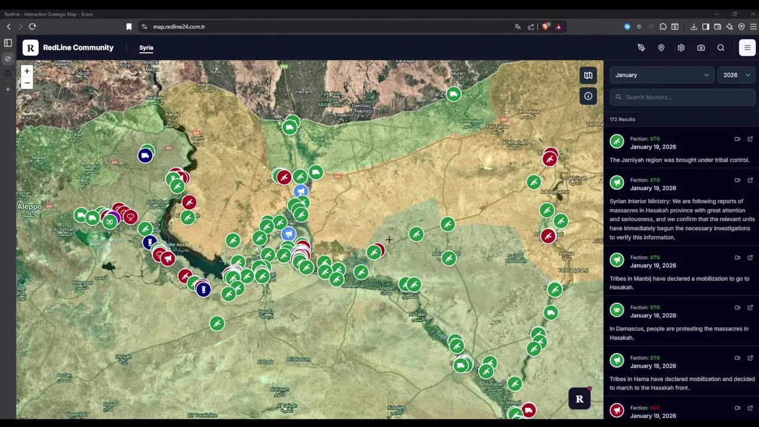This screenshot has height=427, width=759.
Task: Click the browser back arrow
Action: [9, 27]
